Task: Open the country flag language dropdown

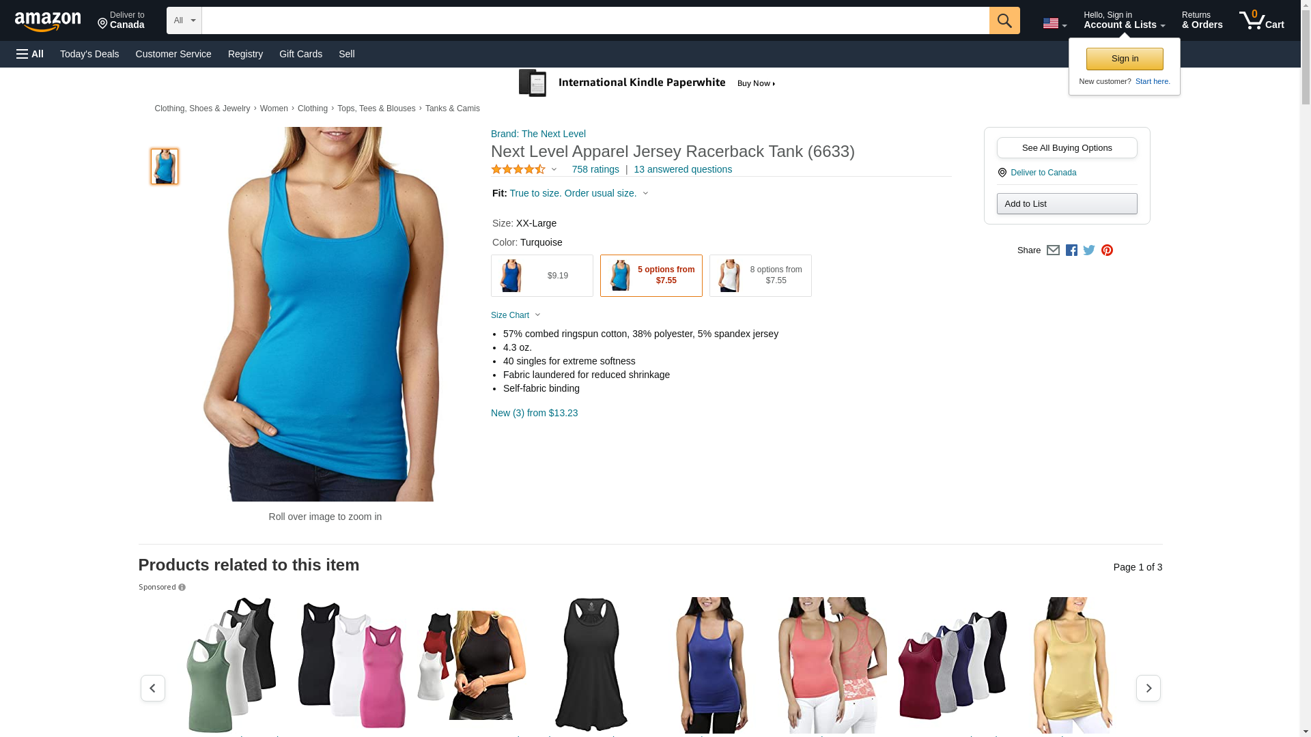Action: (1054, 24)
